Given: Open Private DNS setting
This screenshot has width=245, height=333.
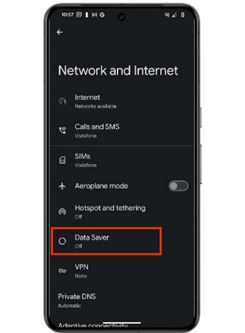Looking at the screenshot, I should (x=122, y=300).
